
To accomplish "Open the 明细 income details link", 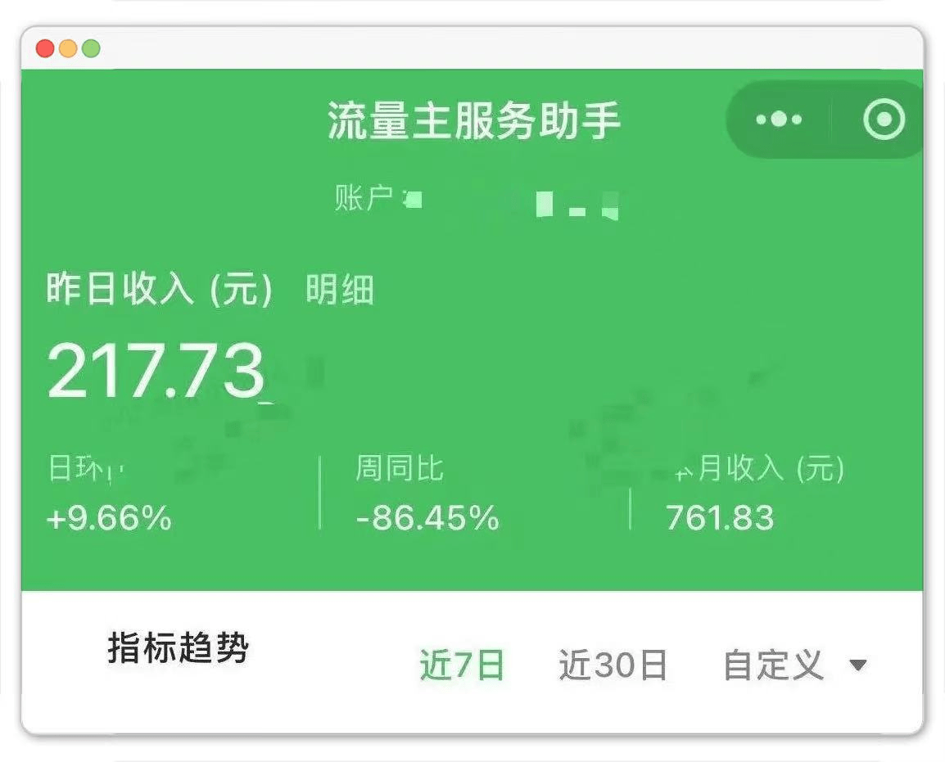I will (340, 291).
